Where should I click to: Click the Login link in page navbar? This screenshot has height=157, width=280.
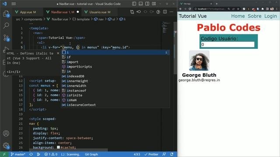(270, 16)
